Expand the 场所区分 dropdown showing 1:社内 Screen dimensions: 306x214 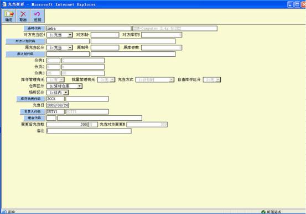click(66, 93)
